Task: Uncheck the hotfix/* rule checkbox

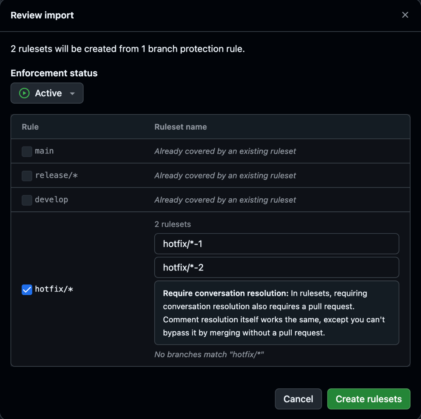Action: point(27,290)
